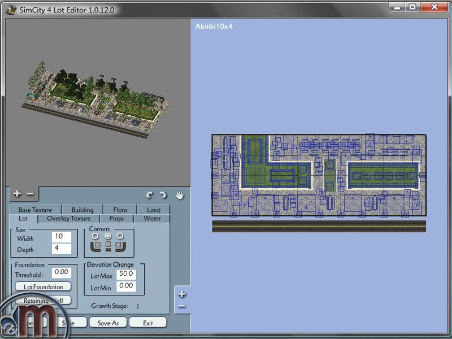This screenshot has height=339, width=452.
Task: Open the Water tab
Action: [152, 219]
